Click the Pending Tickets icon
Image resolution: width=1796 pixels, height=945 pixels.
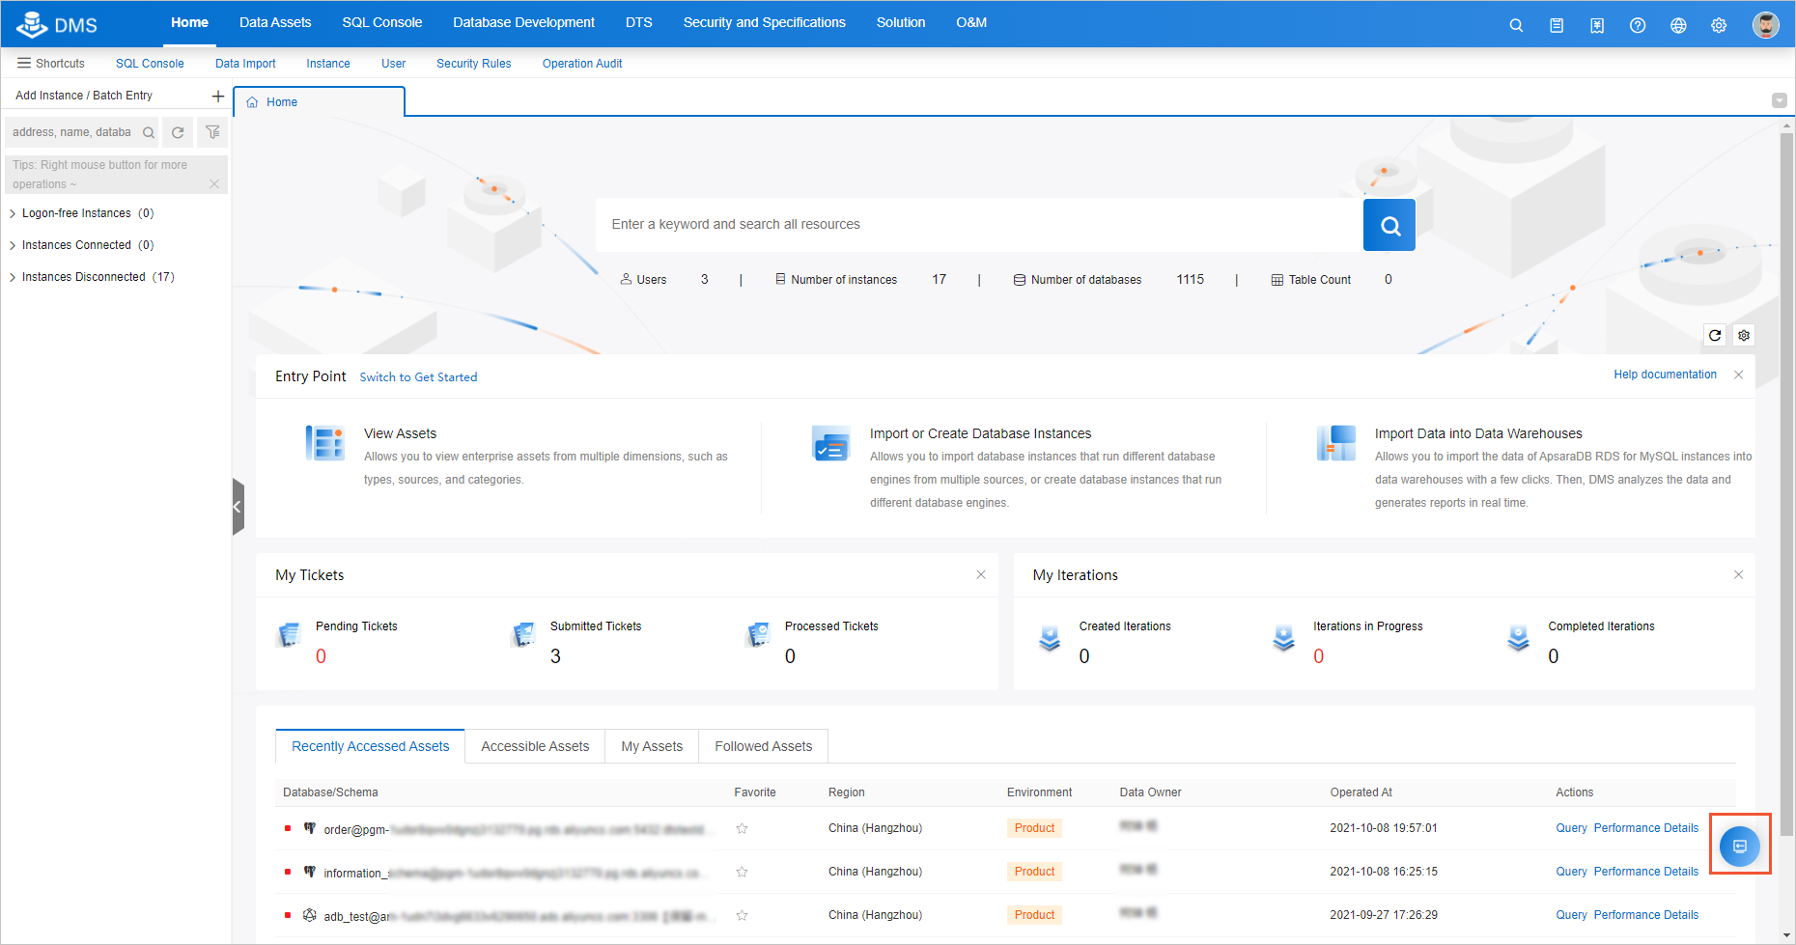[x=289, y=634]
